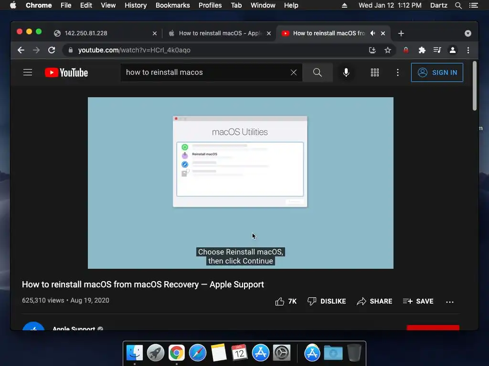Open the YouTube apps grid

click(375, 72)
